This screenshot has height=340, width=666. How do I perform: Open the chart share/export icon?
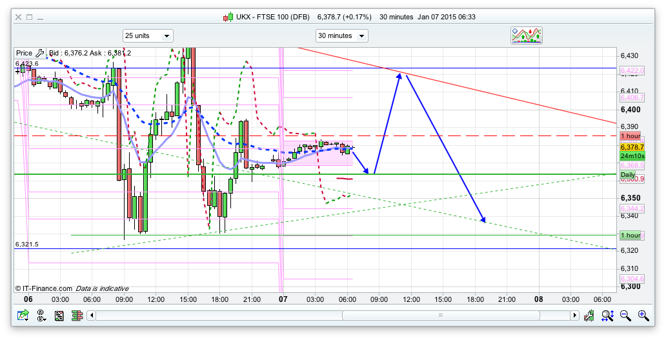[x=23, y=315]
